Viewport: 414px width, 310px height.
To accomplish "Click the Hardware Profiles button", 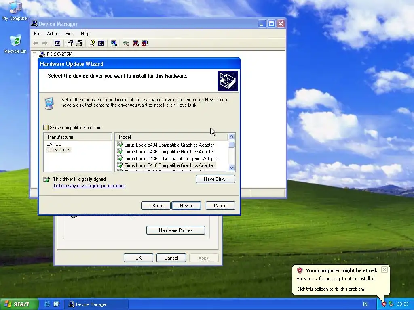I will click(x=175, y=230).
